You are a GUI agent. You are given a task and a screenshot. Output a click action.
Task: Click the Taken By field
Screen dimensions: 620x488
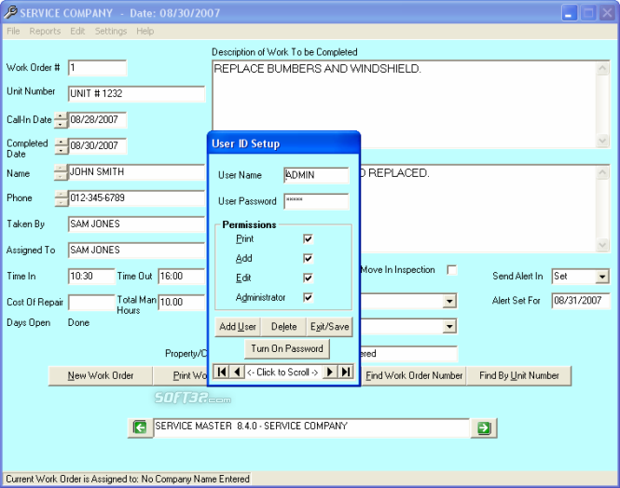(x=136, y=224)
